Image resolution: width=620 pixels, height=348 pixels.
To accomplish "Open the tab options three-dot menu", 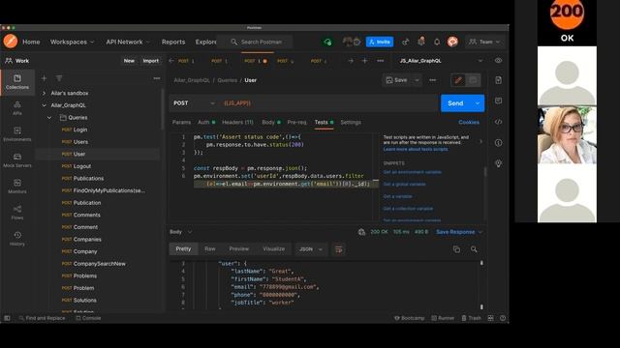I will pyautogui.click(x=380, y=61).
